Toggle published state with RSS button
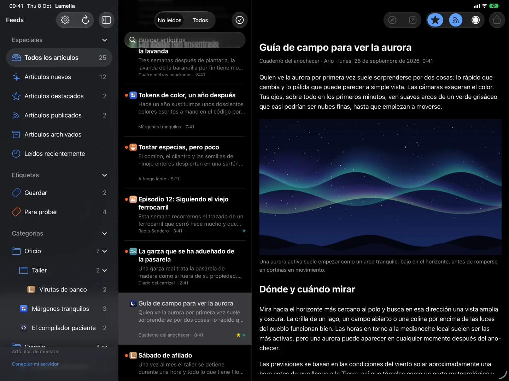The image size is (509, 381). point(456,20)
